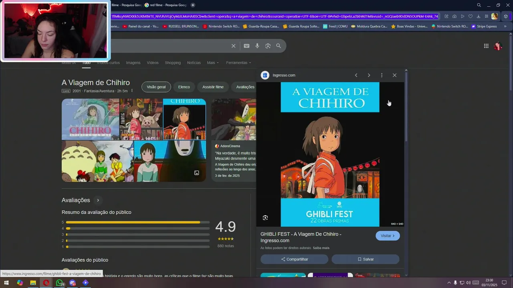Image resolution: width=513 pixels, height=288 pixels.
Task: Open the Saiba mais link
Action: [x=321, y=248]
